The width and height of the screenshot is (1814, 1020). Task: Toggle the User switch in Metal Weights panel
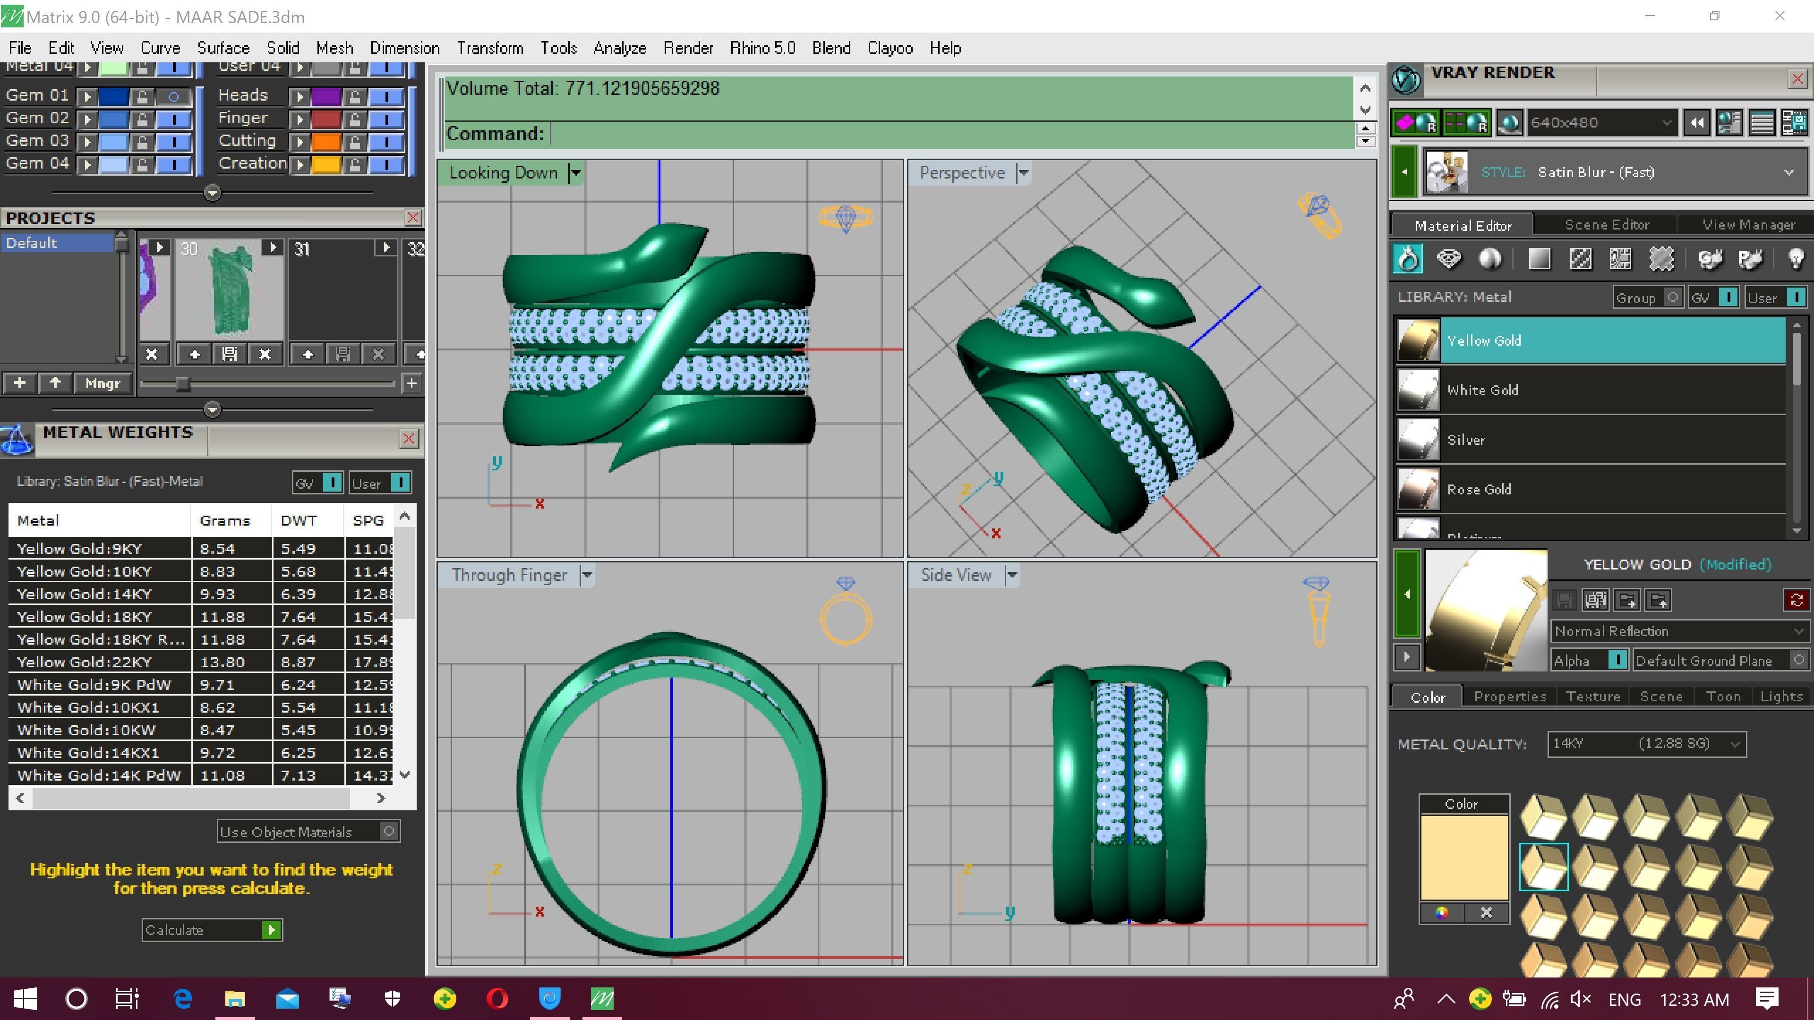pyautogui.click(x=400, y=483)
